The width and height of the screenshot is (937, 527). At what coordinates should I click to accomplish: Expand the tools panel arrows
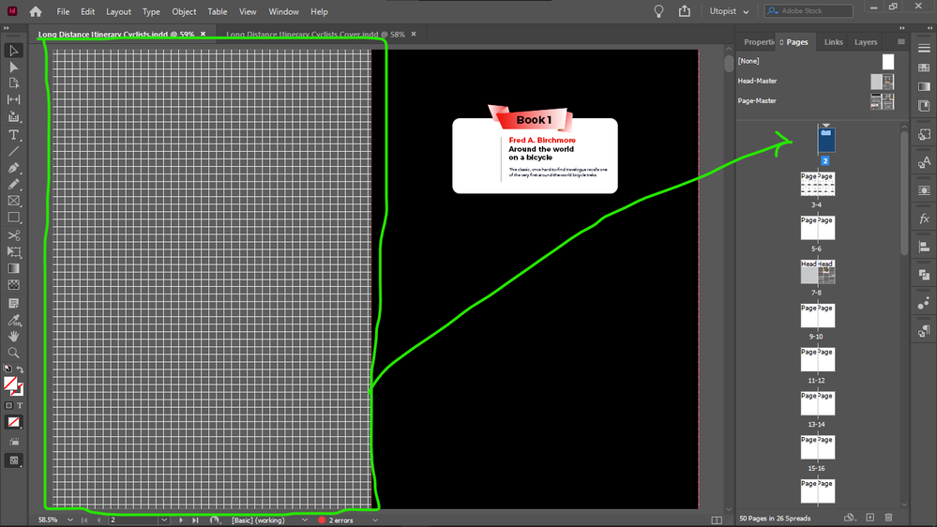(x=6, y=28)
